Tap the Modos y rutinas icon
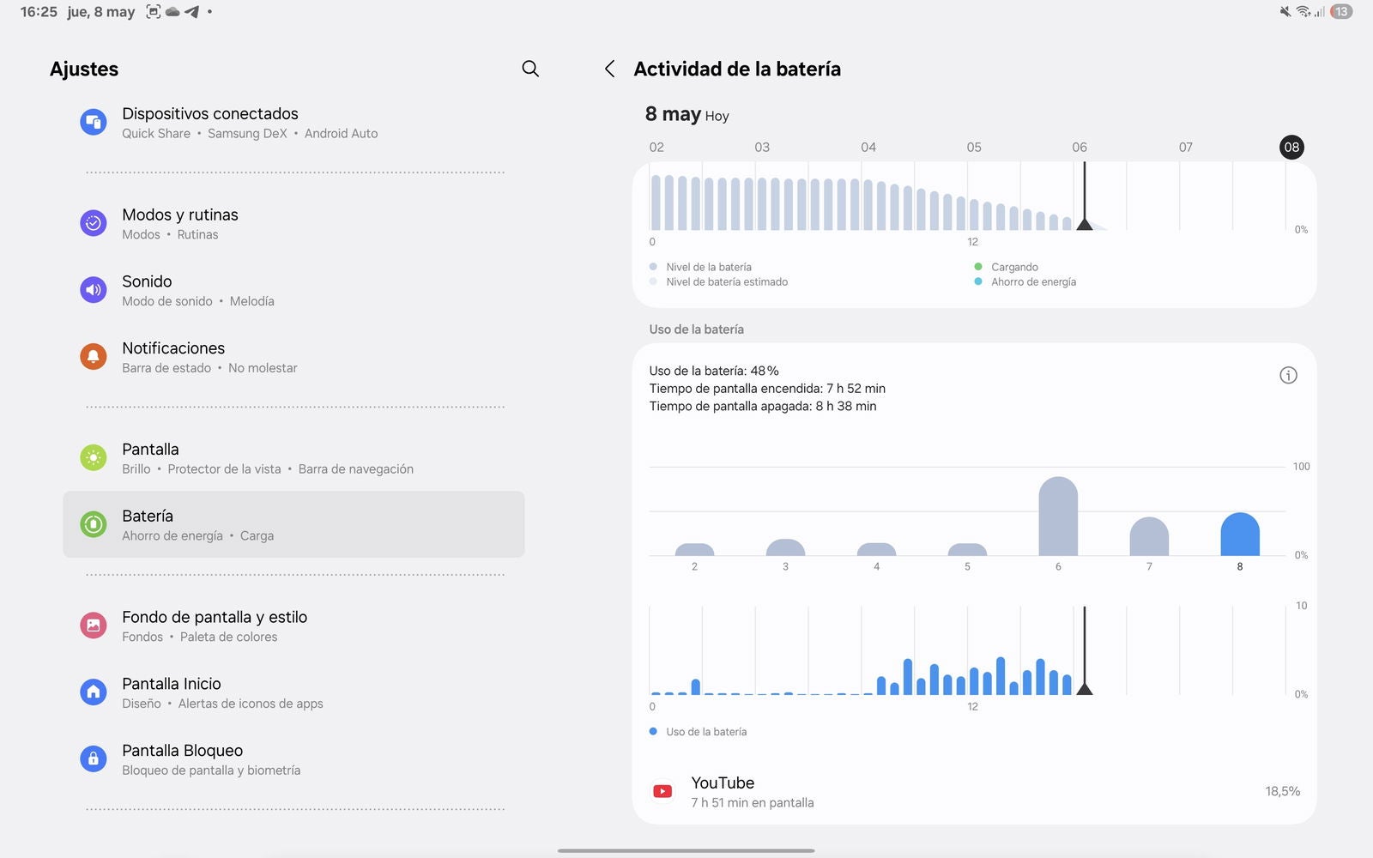This screenshot has height=858, width=1373. click(94, 223)
